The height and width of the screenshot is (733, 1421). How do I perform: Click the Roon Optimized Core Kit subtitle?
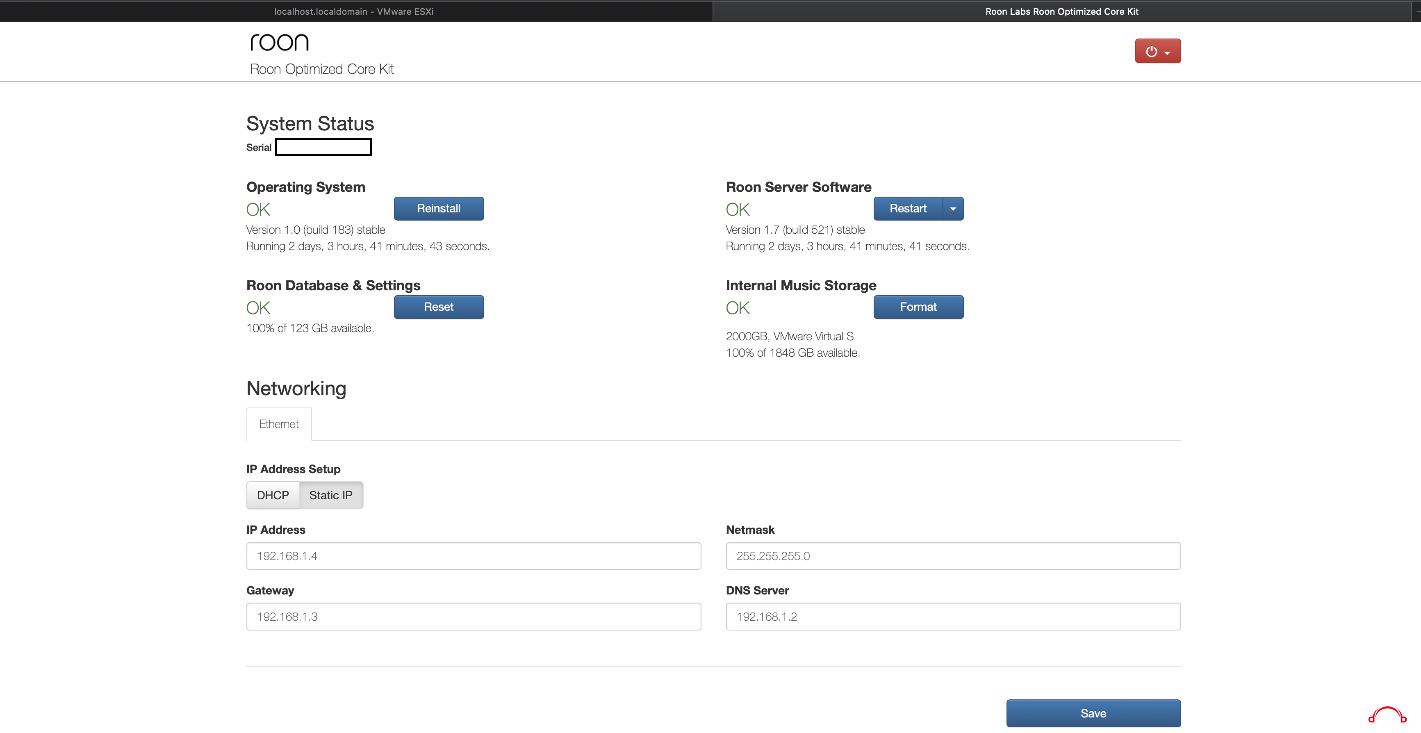[x=321, y=69]
